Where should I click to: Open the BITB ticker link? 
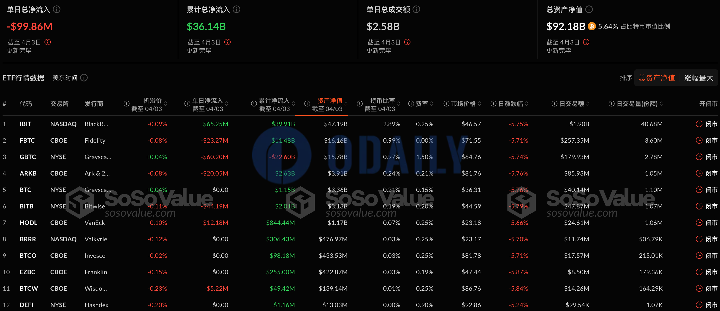click(27, 206)
